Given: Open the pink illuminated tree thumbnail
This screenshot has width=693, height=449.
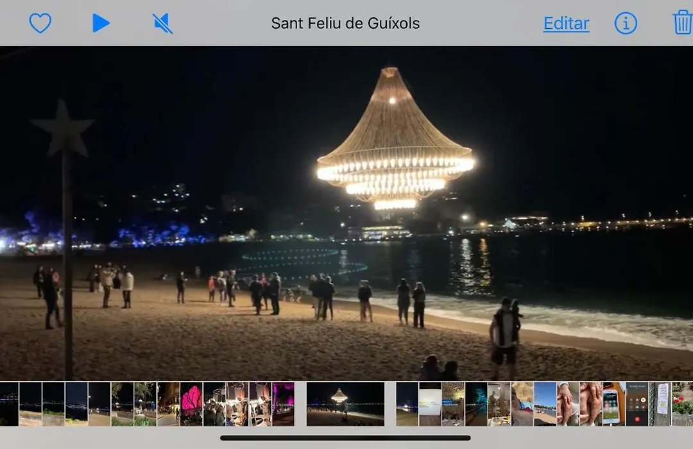Looking at the screenshot, I should point(191,404).
